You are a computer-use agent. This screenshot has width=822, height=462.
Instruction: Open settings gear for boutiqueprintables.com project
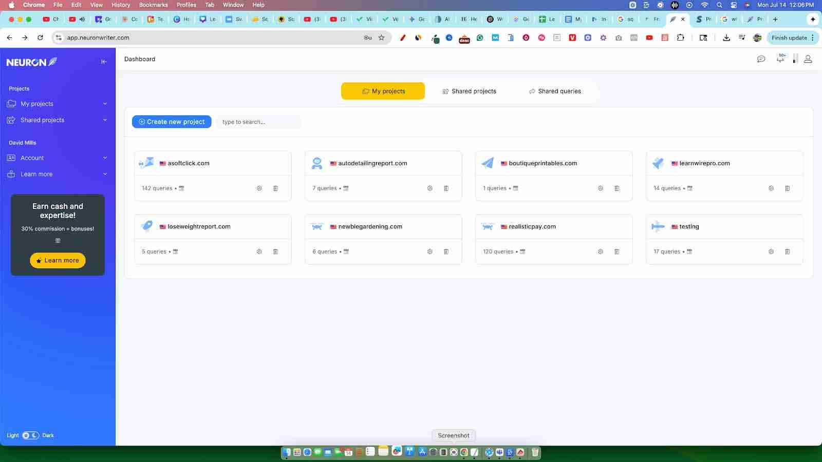click(601, 188)
